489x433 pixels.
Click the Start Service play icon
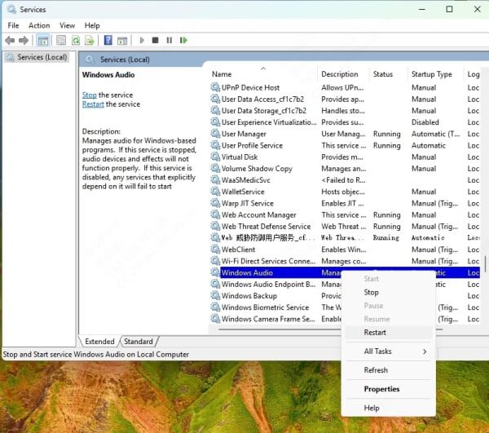pos(142,40)
